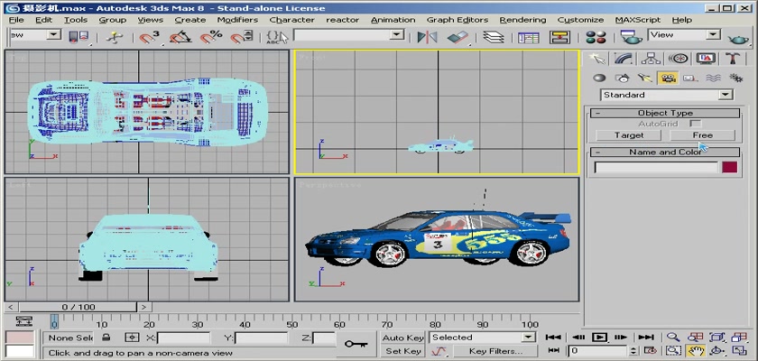
Task: Switch to the Create panel tab
Action: tap(597, 59)
